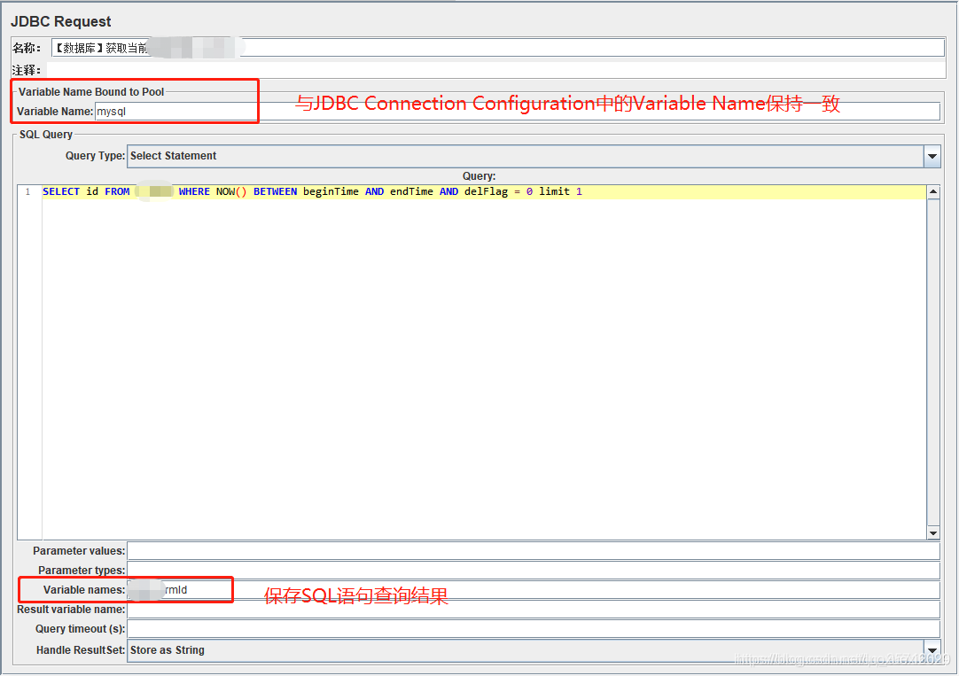The height and width of the screenshot is (676, 959).
Task: Click inside the SQL query editor line
Action: (x=483, y=192)
